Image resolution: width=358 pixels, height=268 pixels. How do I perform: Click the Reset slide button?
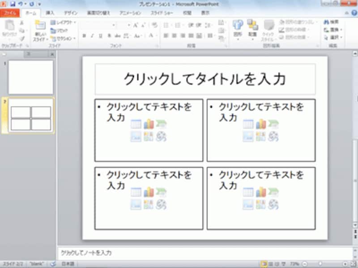(x=59, y=30)
